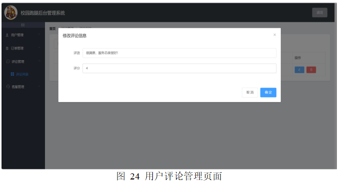
Task: Click the chat bubble icon beside 评论管理
Action: pos(8,61)
